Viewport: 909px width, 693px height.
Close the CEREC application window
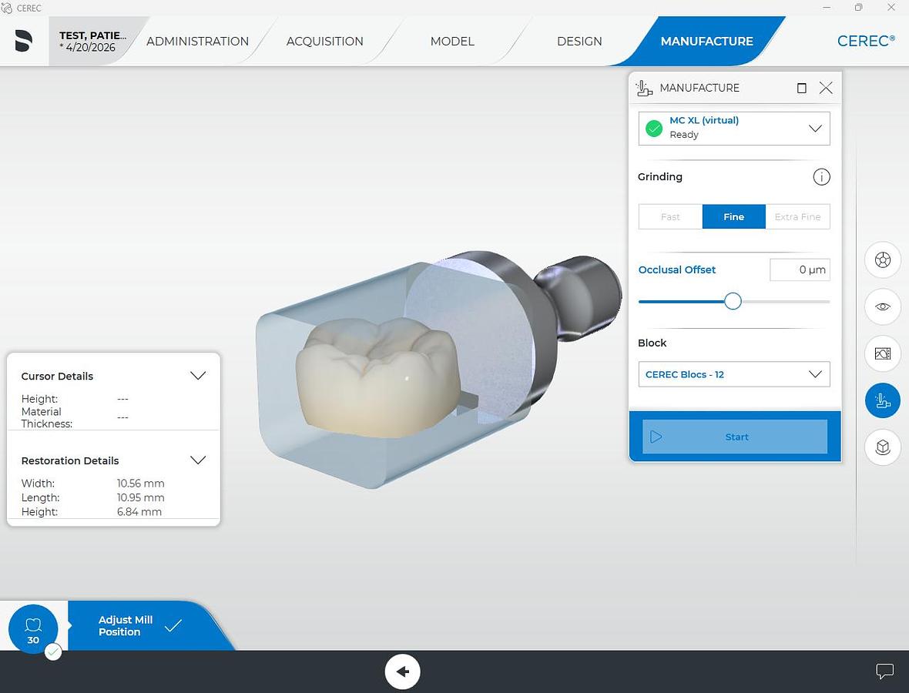pyautogui.click(x=891, y=8)
